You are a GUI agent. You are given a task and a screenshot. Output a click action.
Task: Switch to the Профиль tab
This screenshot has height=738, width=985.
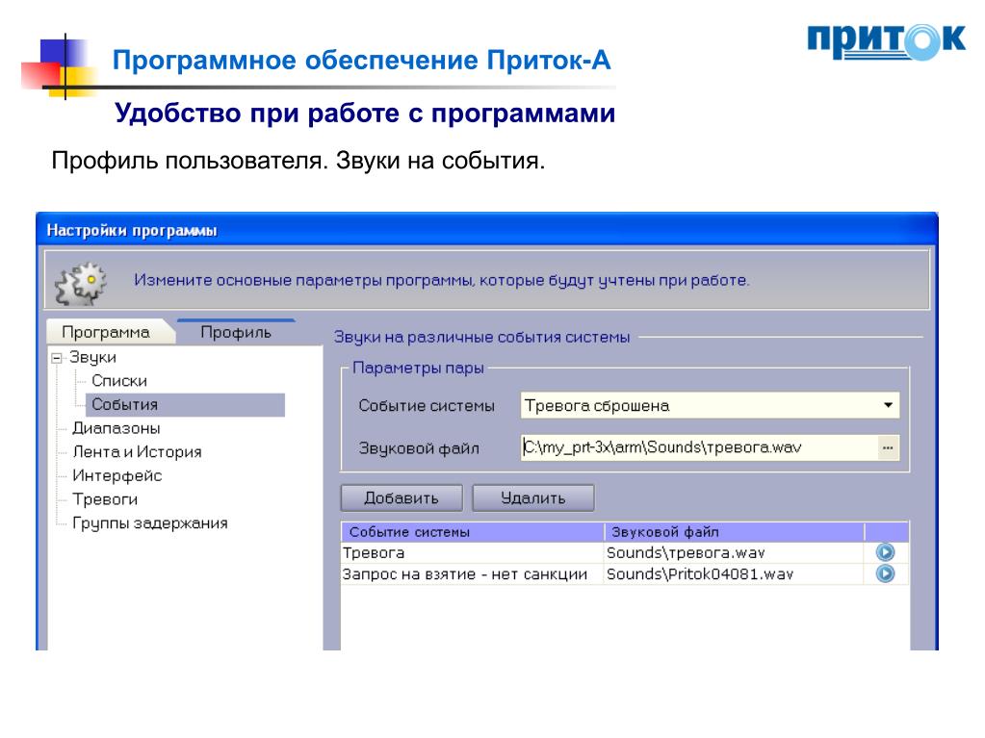pos(236,332)
